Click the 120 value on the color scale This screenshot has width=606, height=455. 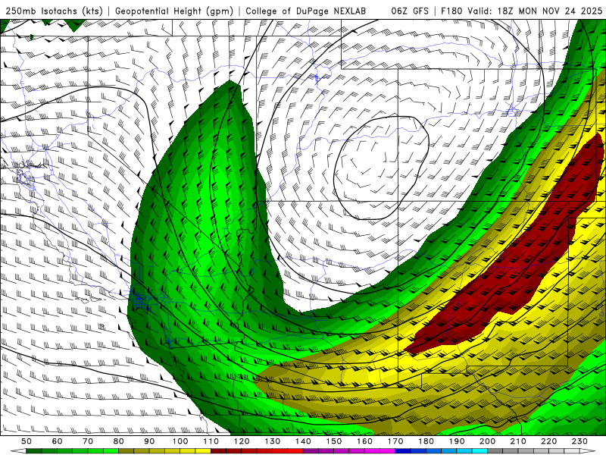pos(242,441)
